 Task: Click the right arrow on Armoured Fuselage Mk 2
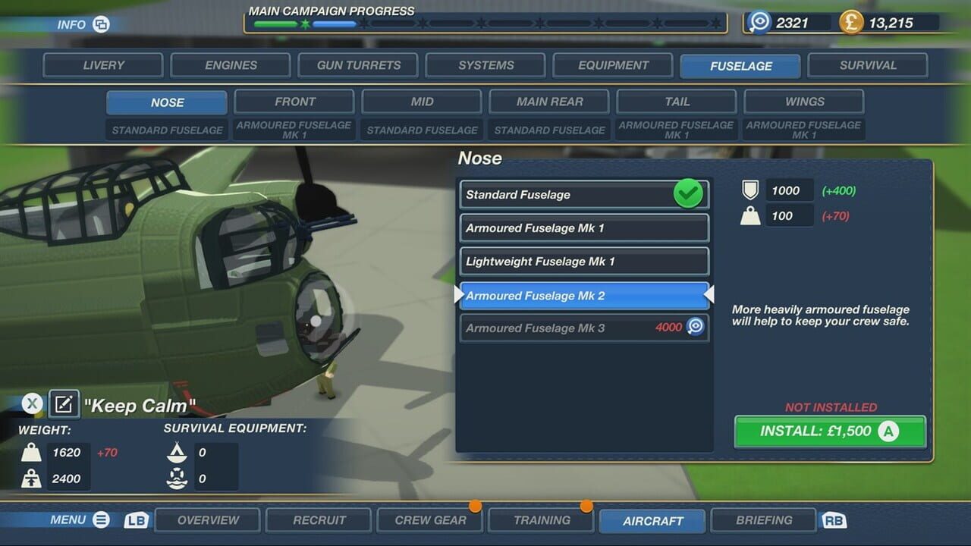[x=709, y=295]
